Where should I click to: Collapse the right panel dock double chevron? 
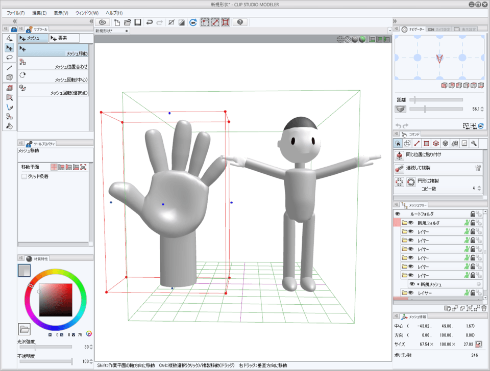click(x=395, y=21)
